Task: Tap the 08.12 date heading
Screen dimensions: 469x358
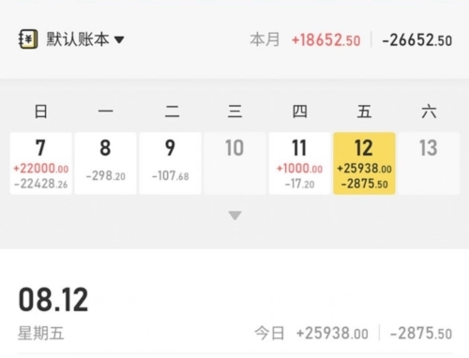Action: [53, 300]
